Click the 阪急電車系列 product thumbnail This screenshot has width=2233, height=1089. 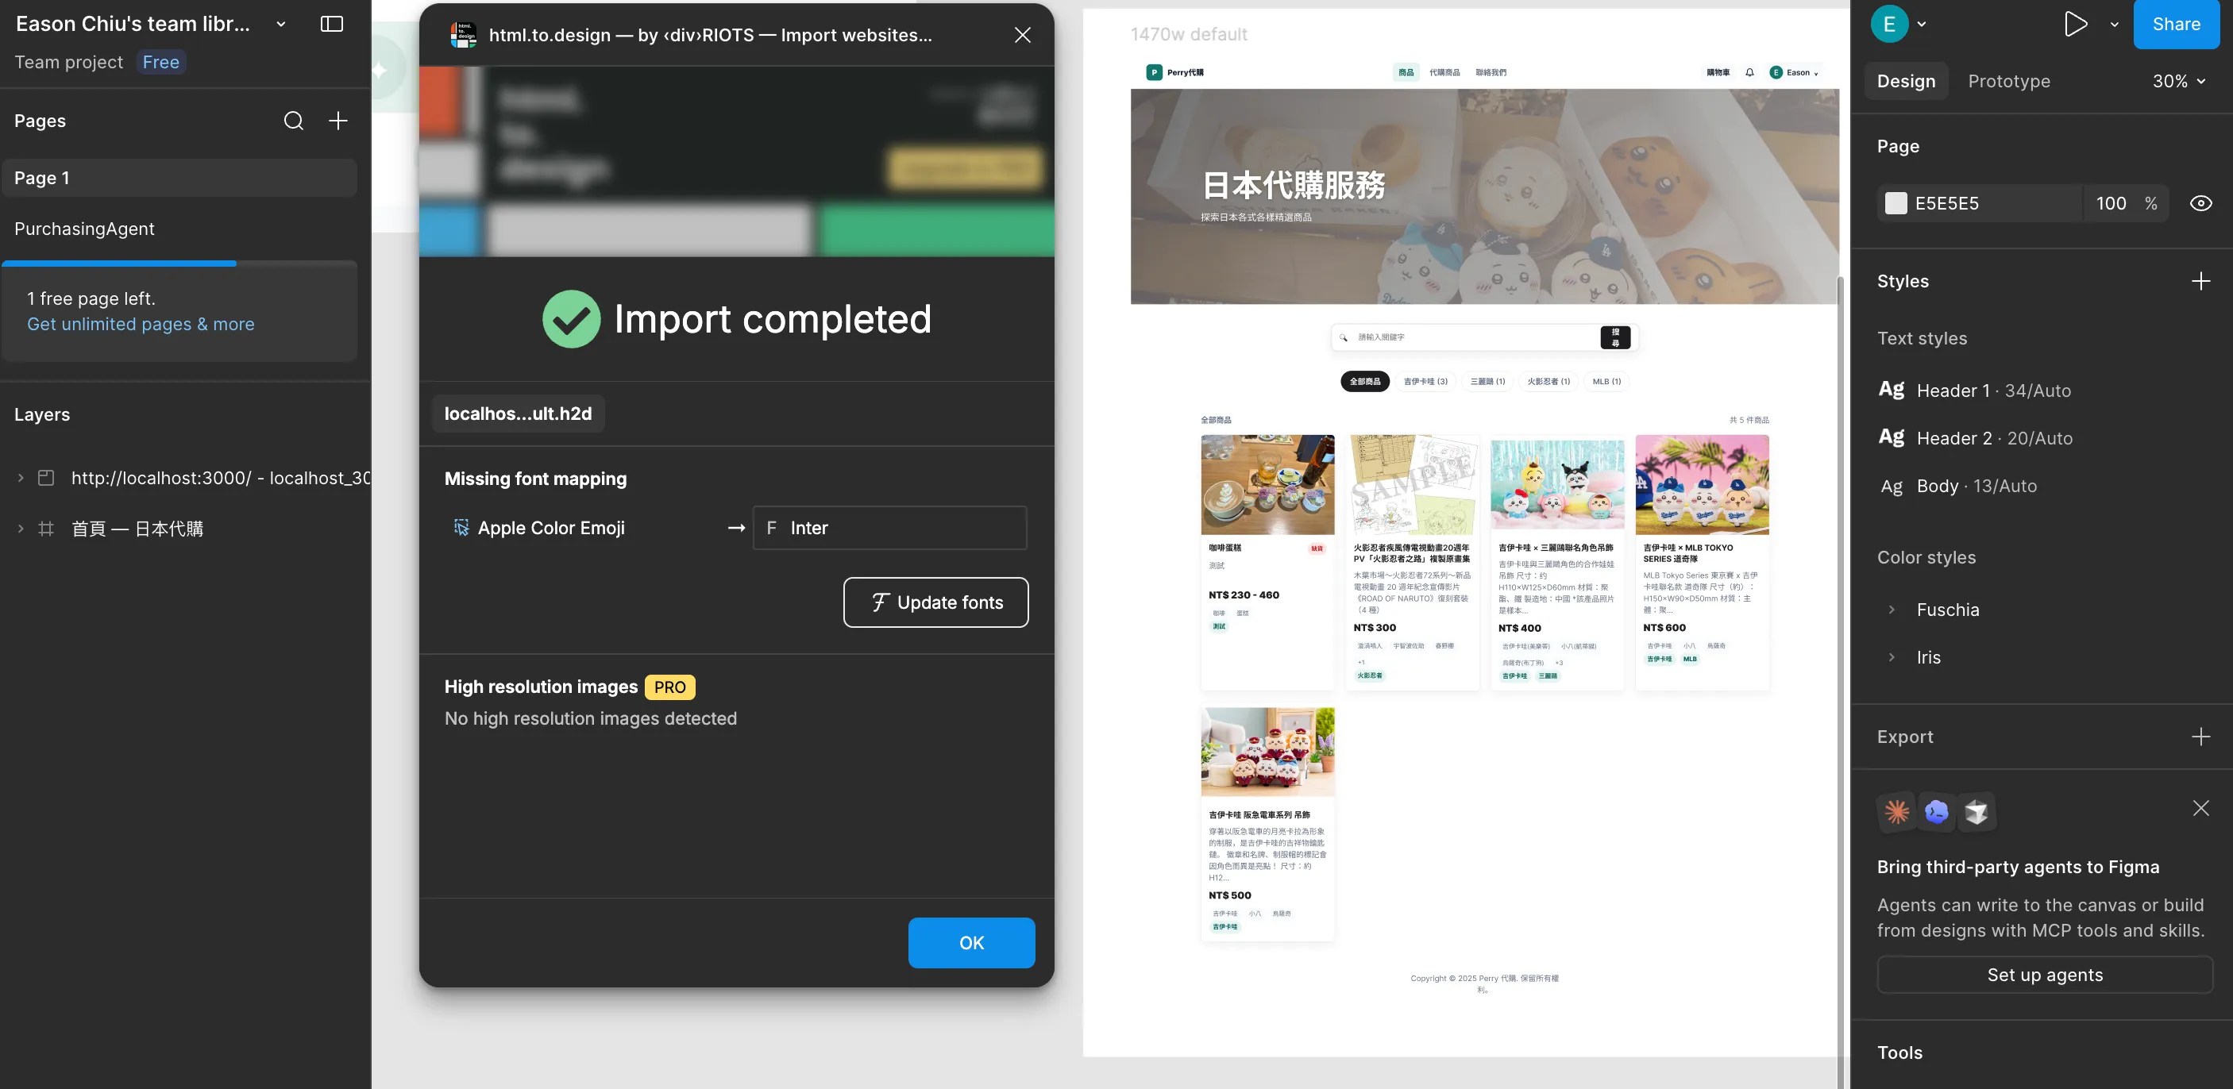click(x=1267, y=752)
